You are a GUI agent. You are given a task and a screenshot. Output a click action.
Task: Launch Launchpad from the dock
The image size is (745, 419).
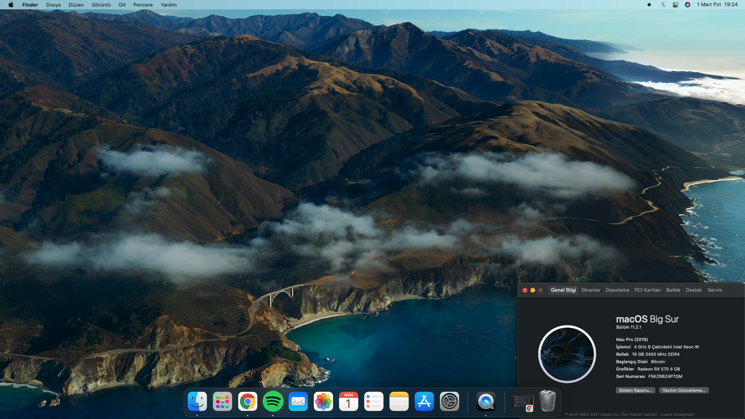coord(222,401)
